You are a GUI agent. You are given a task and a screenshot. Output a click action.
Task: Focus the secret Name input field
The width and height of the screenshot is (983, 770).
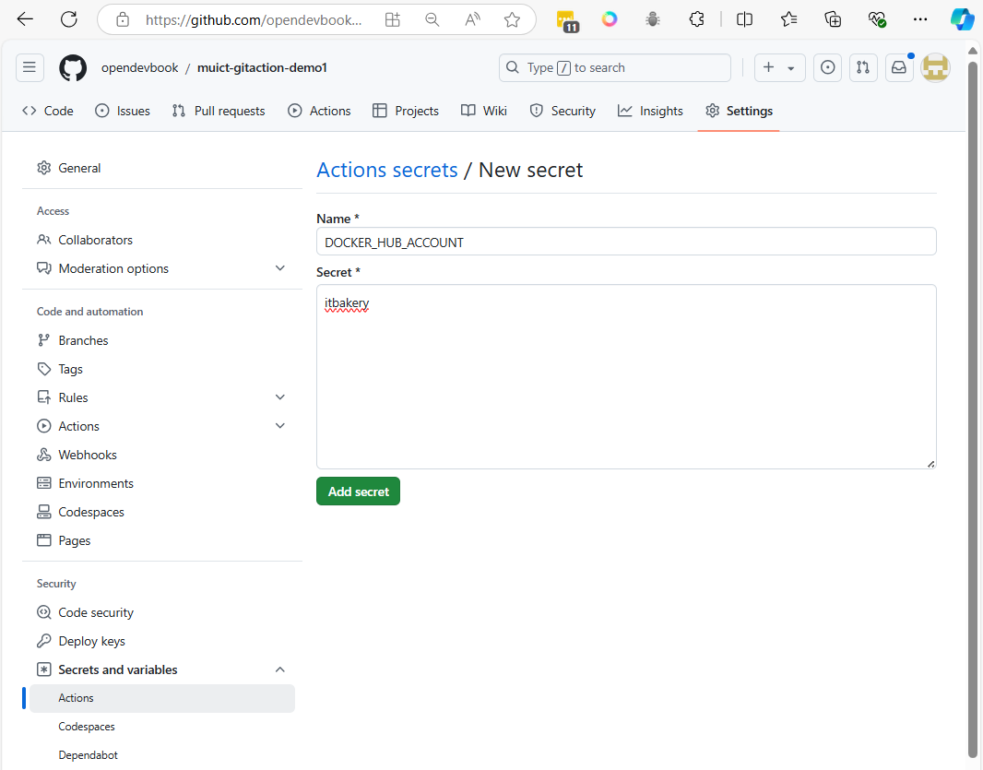(x=626, y=242)
